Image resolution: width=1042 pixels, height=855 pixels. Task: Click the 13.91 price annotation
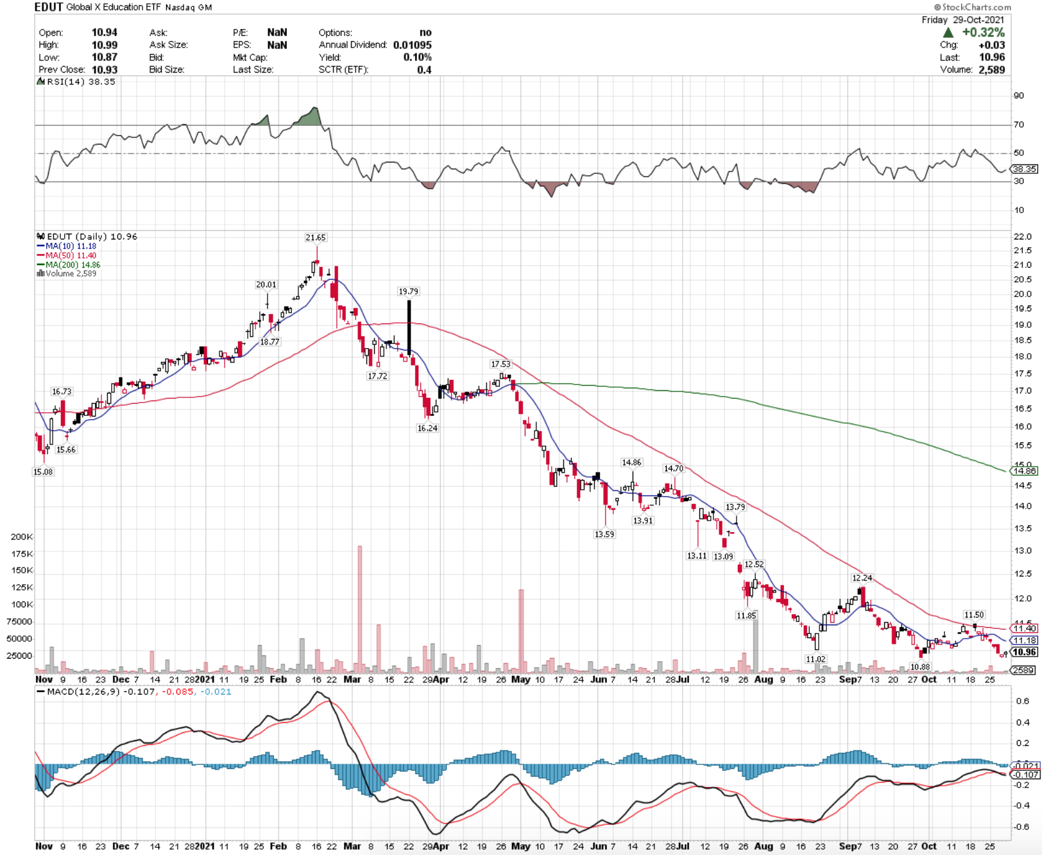[643, 521]
